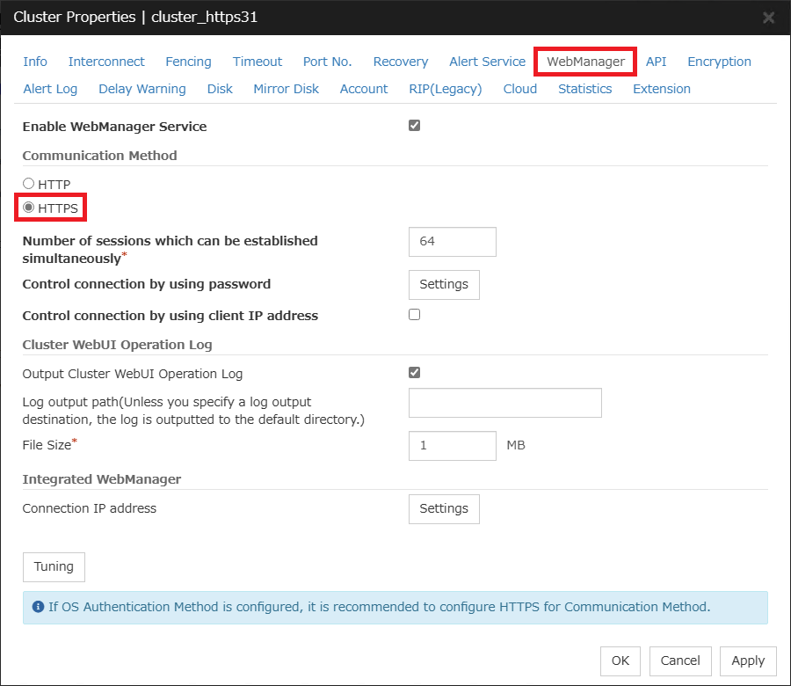Uncheck Output Cluster WebUI Operation Log
The image size is (791, 686).
pos(414,372)
